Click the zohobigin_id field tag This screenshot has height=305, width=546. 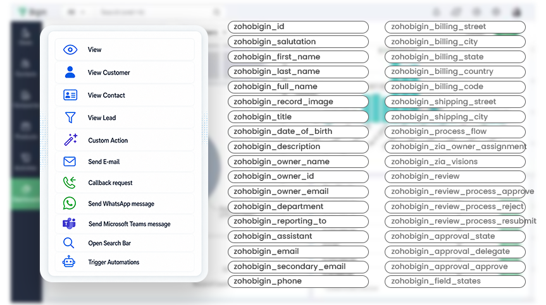(x=298, y=27)
